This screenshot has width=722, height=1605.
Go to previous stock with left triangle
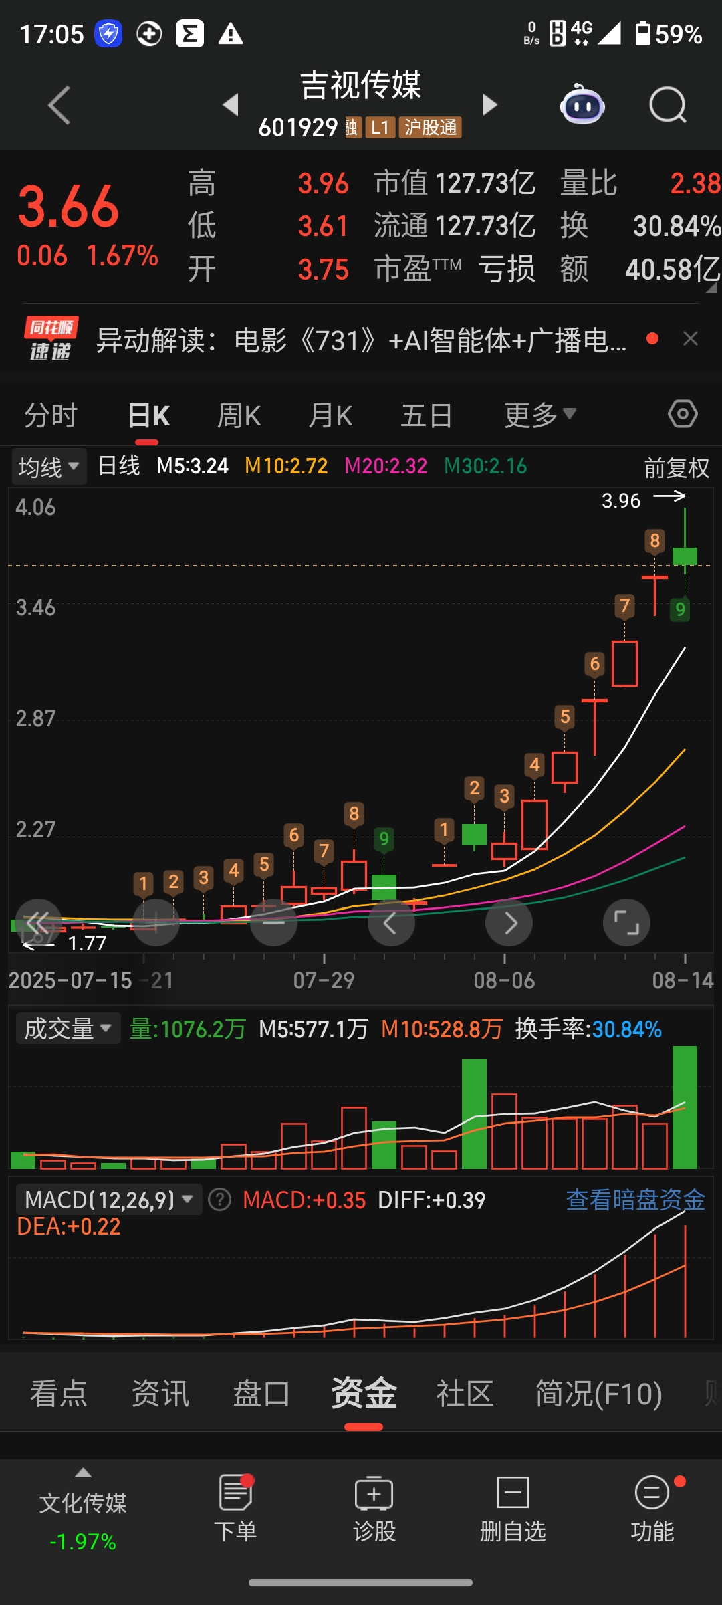pos(231,105)
